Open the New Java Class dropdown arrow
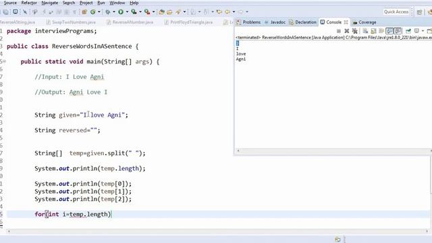The width and height of the screenshot is (432, 243). click(99, 12)
